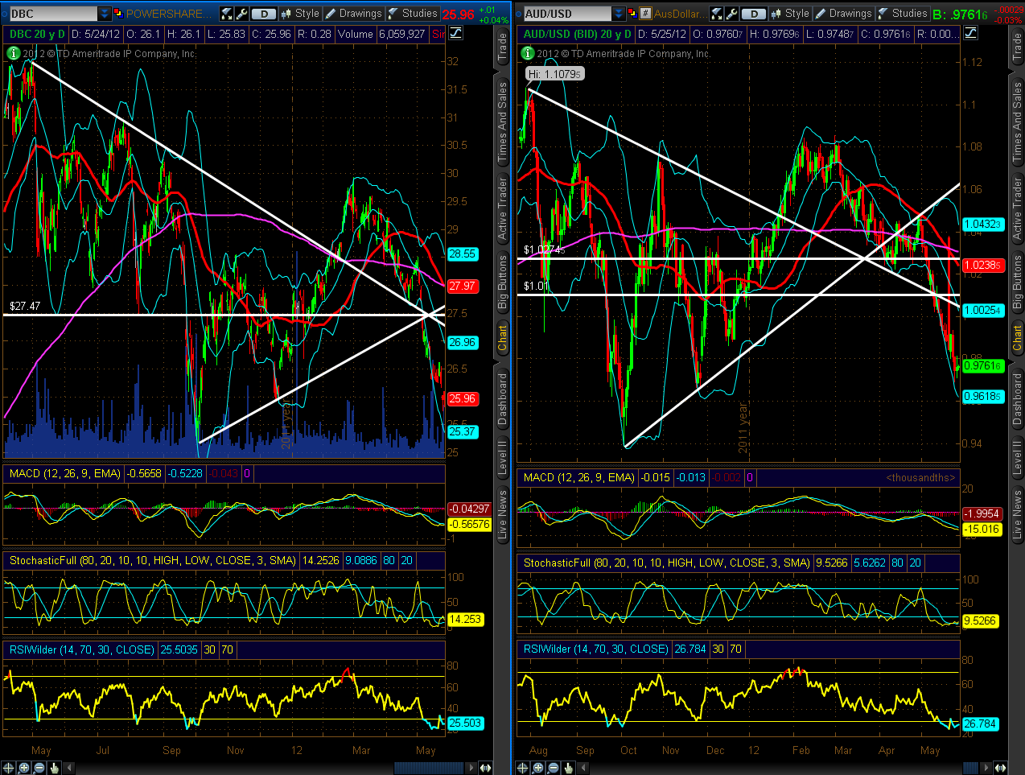Click RSIWilder study label on AUD/USD chart
This screenshot has width=1025, height=775.
[x=595, y=649]
